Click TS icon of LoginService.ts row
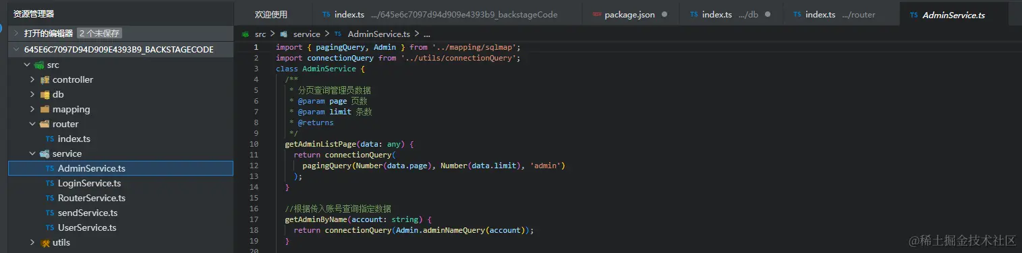Image resolution: width=1022 pixels, height=253 pixels. pyautogui.click(x=50, y=183)
